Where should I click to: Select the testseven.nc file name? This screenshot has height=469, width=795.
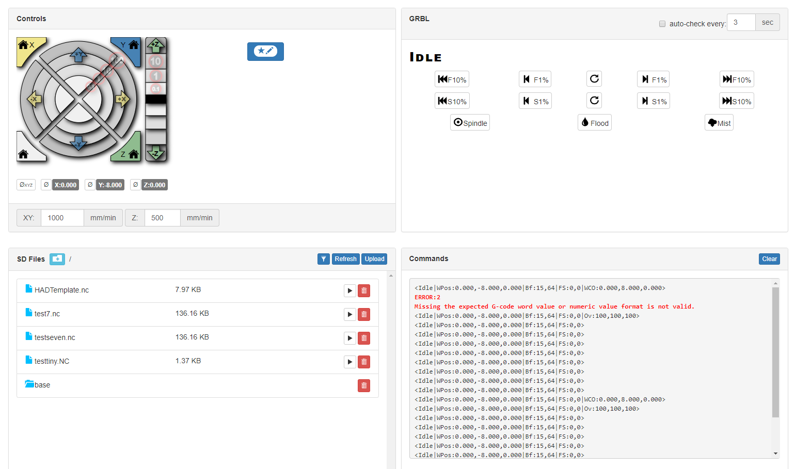(x=55, y=337)
